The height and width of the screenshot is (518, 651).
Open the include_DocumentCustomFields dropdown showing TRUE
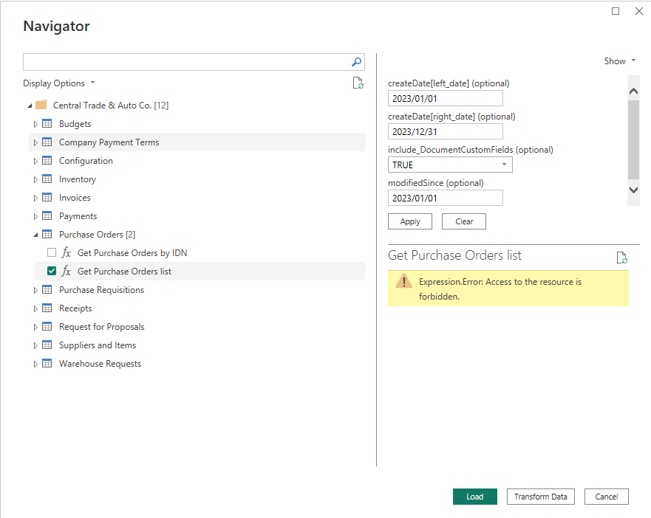pos(505,165)
